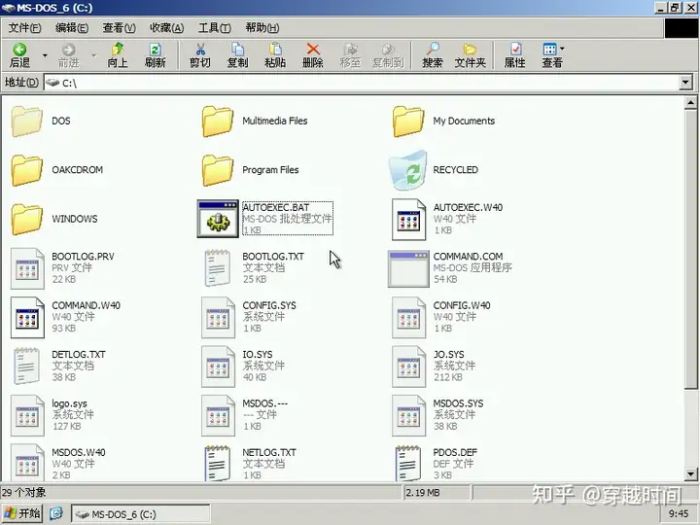This screenshot has width=700, height=525.
Task: Select the DOS folder icon
Action: (x=27, y=121)
